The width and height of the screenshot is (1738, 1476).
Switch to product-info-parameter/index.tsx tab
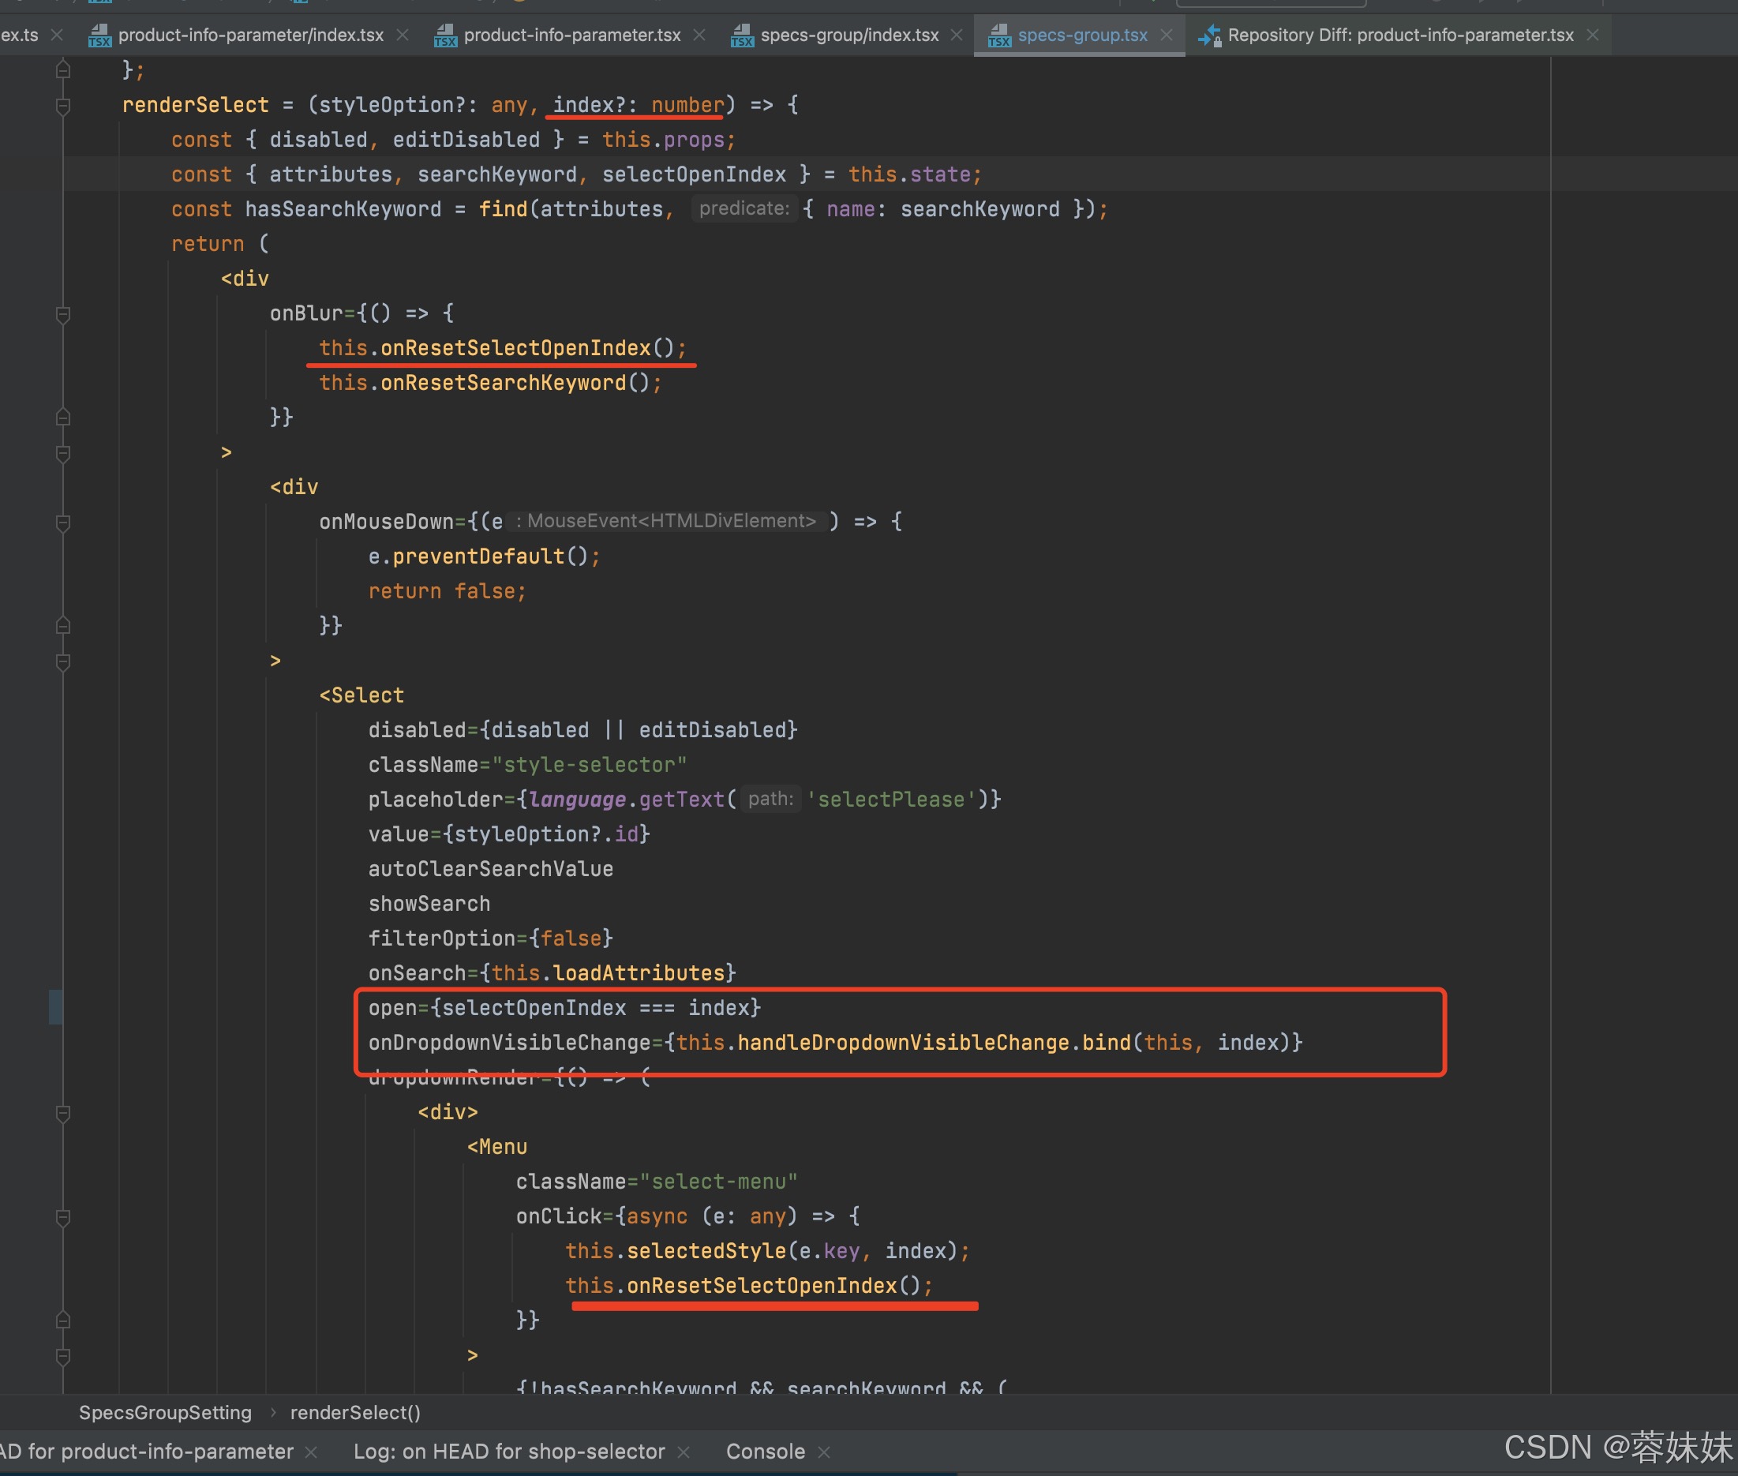pyautogui.click(x=250, y=36)
